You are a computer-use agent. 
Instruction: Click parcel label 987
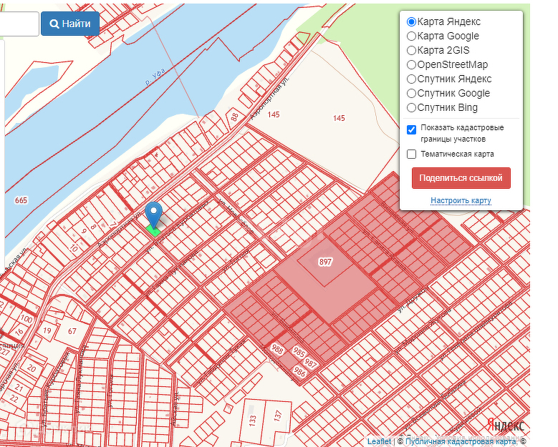click(310, 363)
